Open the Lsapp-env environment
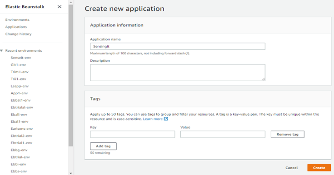This screenshot has height=175, width=334. (x=20, y=86)
